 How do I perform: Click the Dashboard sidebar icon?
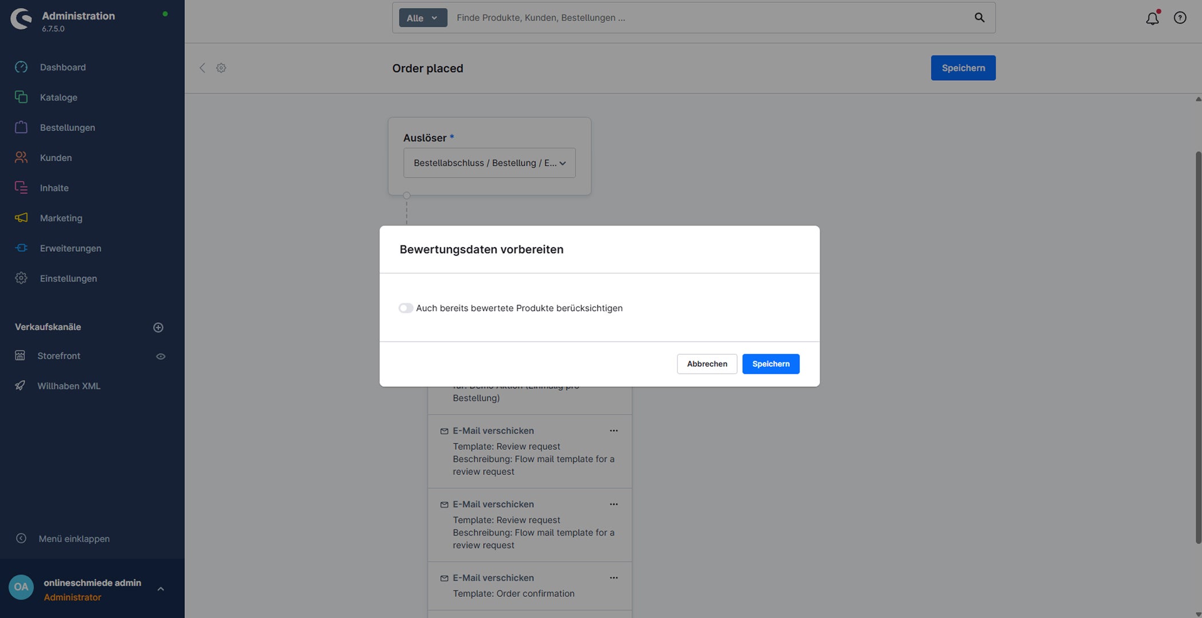(x=21, y=67)
